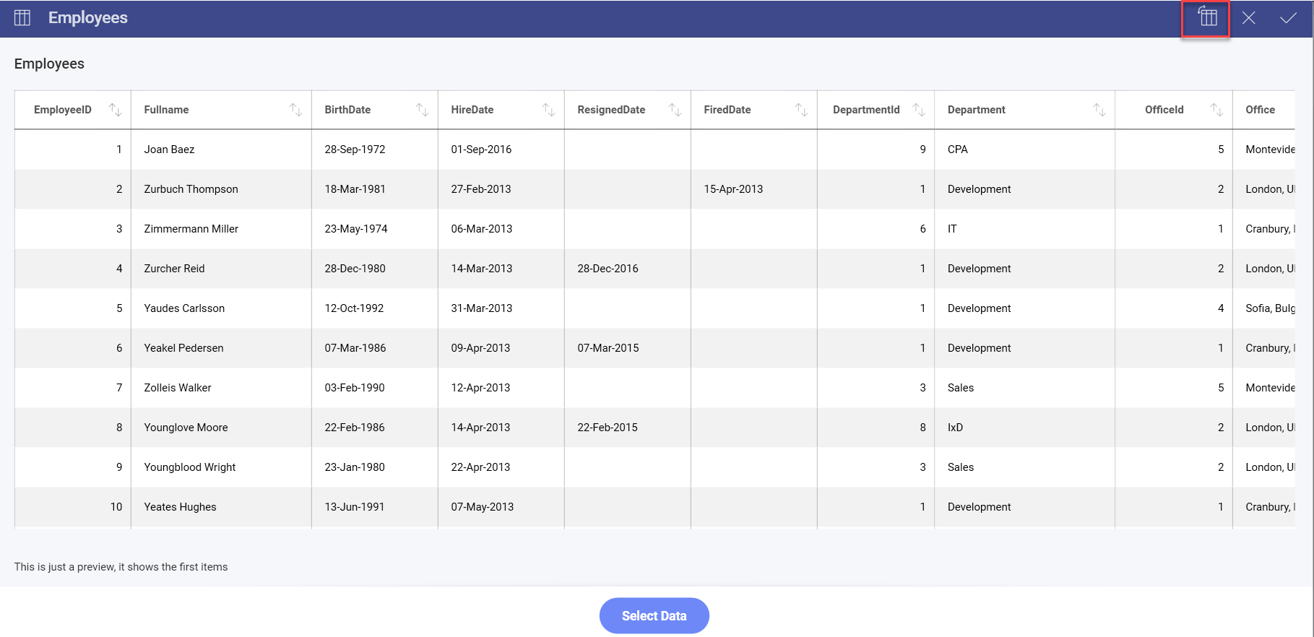Click the Yaudes Carlsson name cell
This screenshot has height=637, width=1314.
coord(221,308)
